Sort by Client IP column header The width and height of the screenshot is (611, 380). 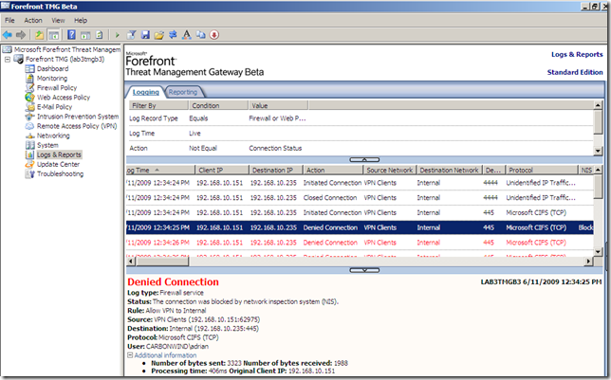(222, 171)
